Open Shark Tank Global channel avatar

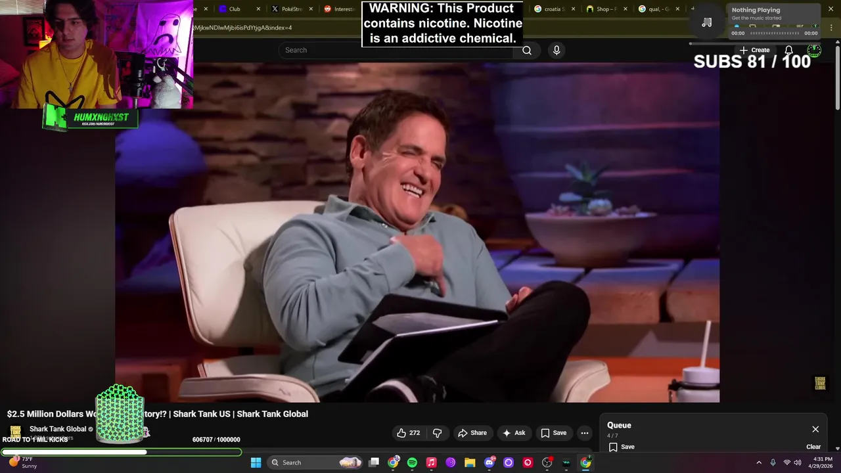pyautogui.click(x=14, y=433)
